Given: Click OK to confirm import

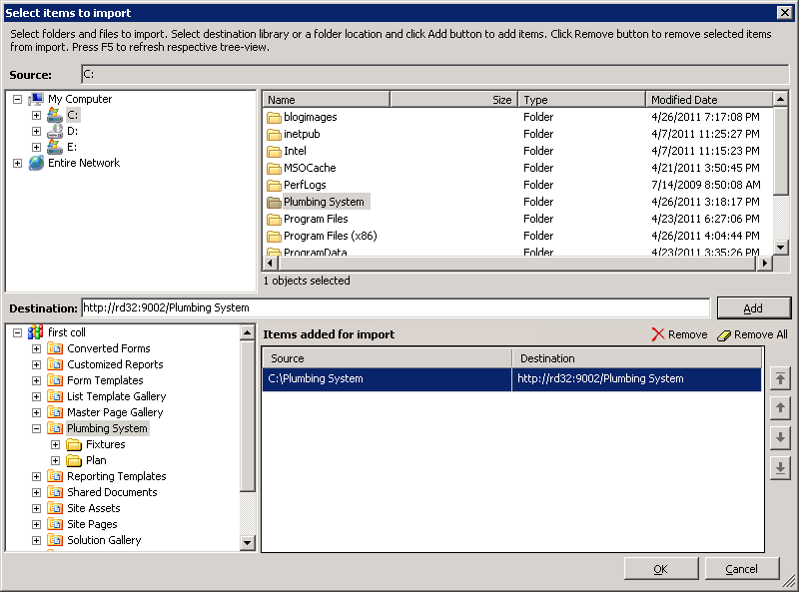Looking at the screenshot, I should (x=660, y=569).
